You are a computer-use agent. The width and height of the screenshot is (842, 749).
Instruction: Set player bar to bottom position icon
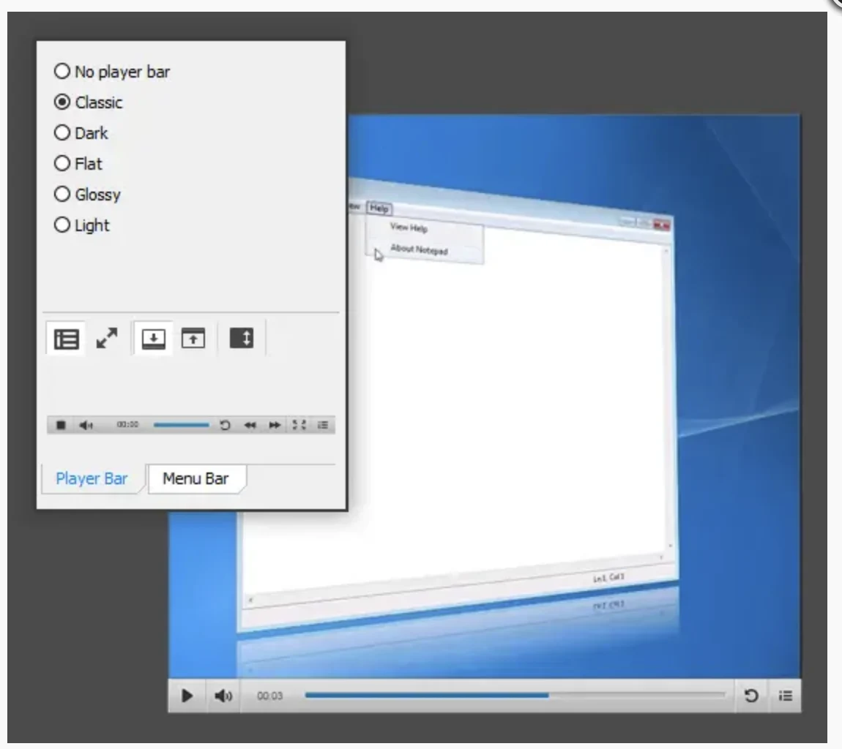click(x=153, y=339)
